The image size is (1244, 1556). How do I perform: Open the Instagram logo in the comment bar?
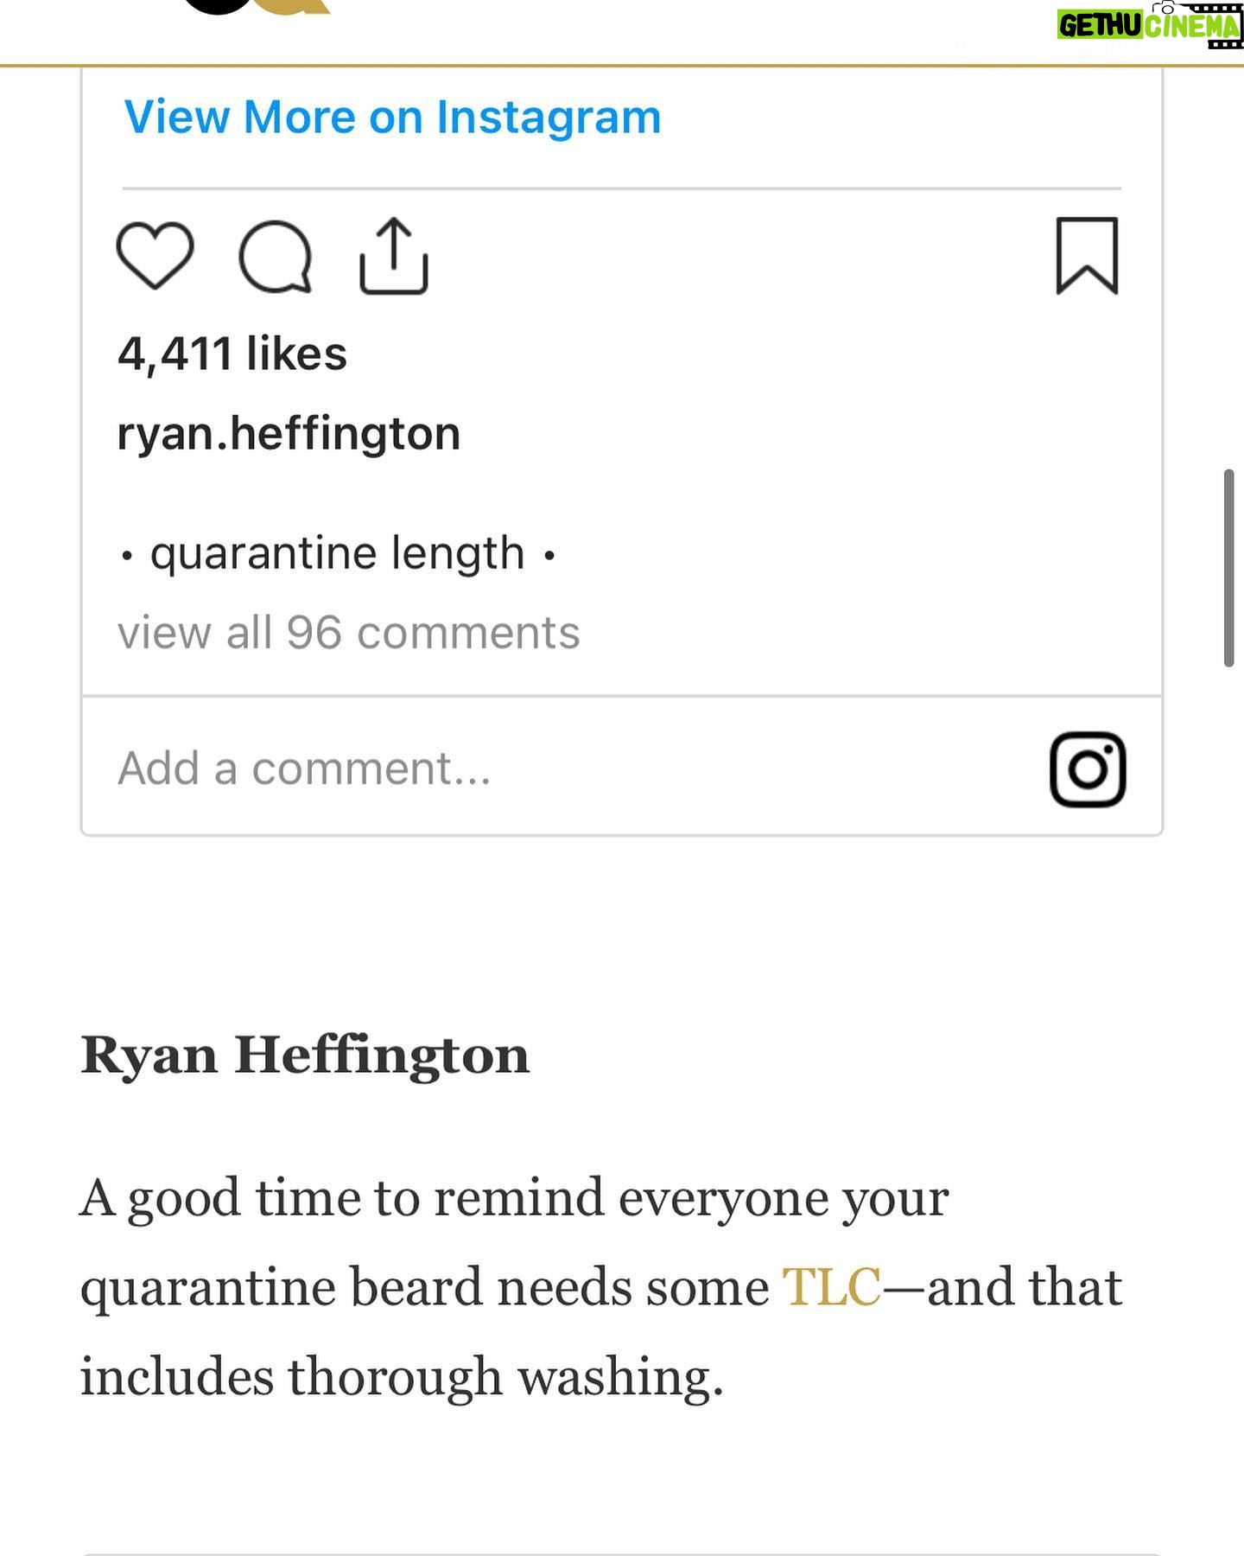click(x=1088, y=769)
